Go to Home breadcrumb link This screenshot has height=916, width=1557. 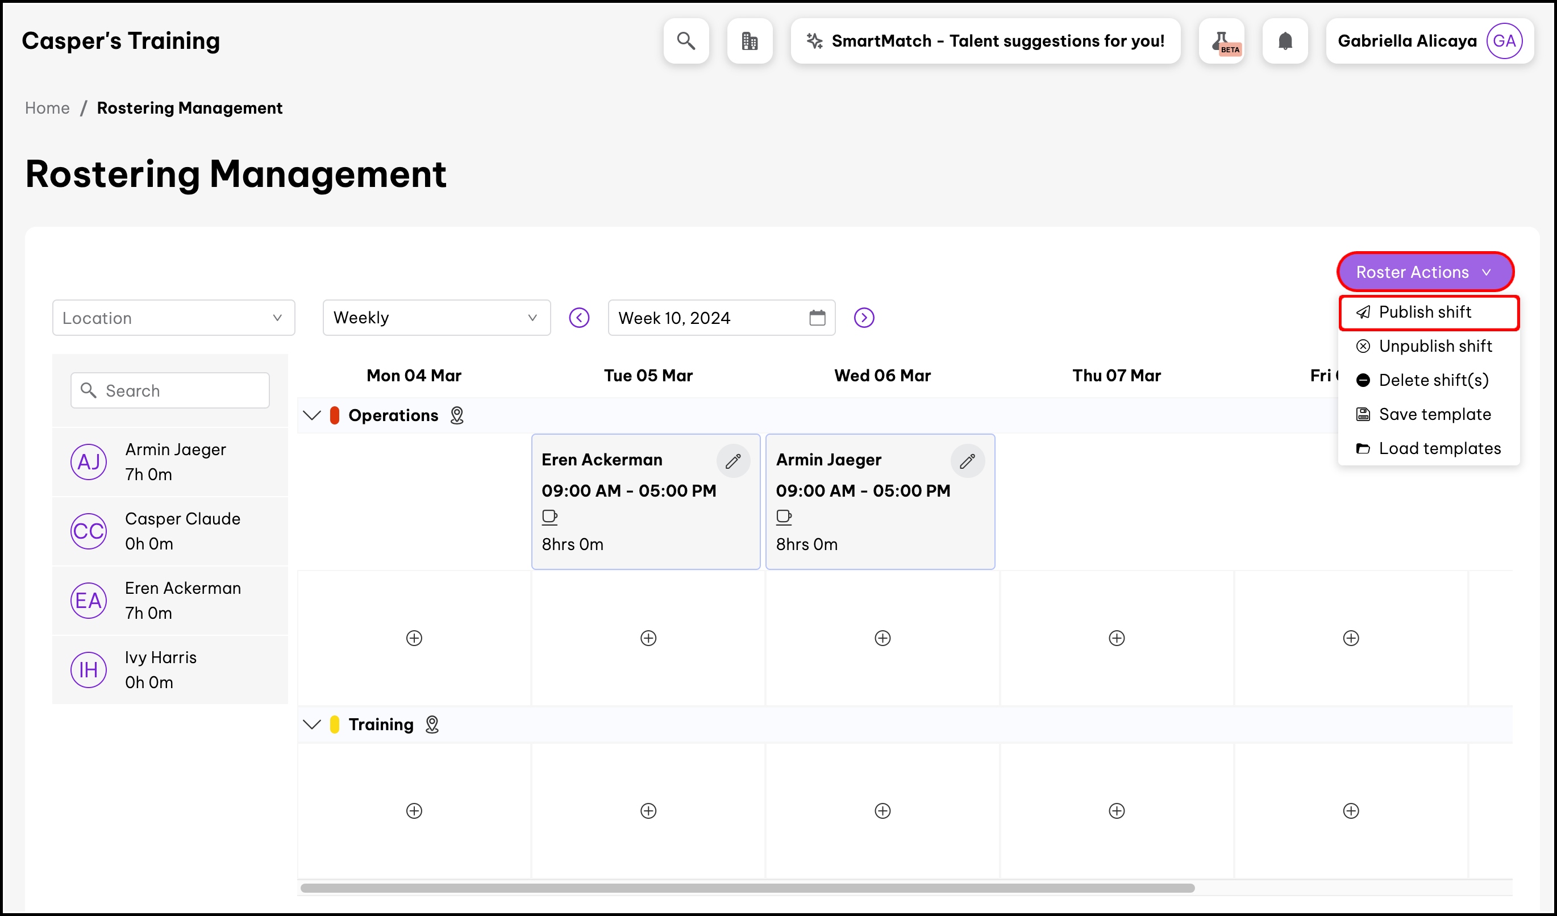pyautogui.click(x=47, y=108)
